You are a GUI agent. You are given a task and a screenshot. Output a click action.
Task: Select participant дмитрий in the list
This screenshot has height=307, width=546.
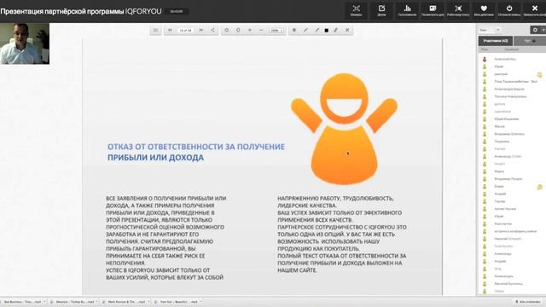point(501,74)
